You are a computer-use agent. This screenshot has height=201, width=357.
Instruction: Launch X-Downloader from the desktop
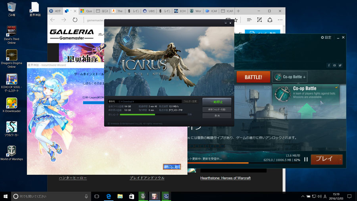pos(12,105)
